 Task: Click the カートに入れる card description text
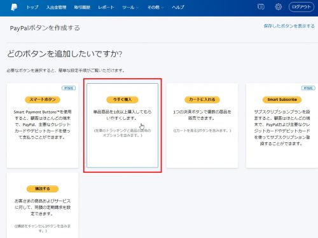tap(202, 115)
